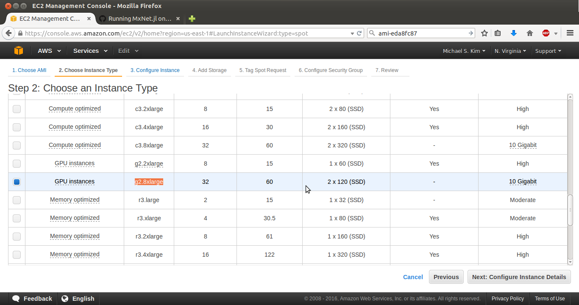Switch to the Running MxNet.jl browser tab

coord(140,19)
